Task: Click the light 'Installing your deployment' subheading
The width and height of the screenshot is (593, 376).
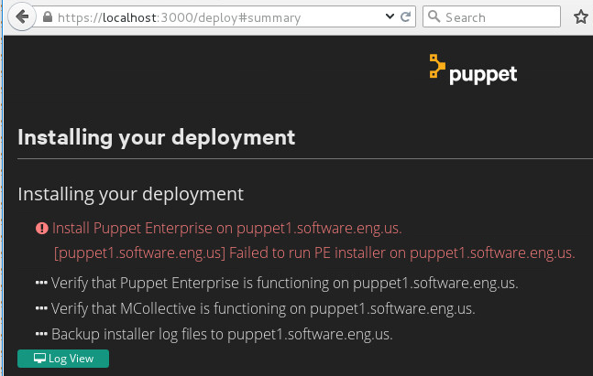Action: [130, 195]
